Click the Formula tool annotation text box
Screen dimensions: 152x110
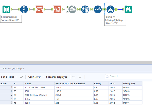click(115, 20)
